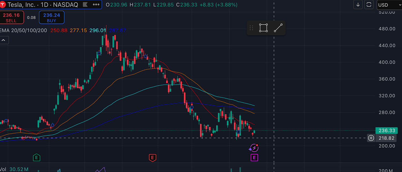Open the three-dots more menu in legend
402x172 pixels.
96,5
